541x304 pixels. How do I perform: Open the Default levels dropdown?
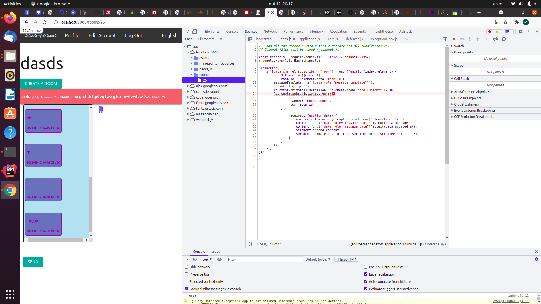(318, 259)
